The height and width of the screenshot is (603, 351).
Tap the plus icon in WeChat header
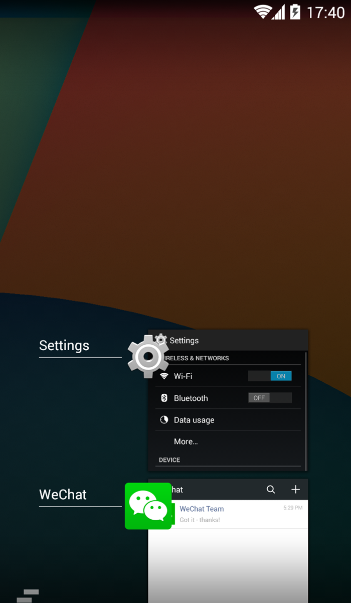[295, 490]
